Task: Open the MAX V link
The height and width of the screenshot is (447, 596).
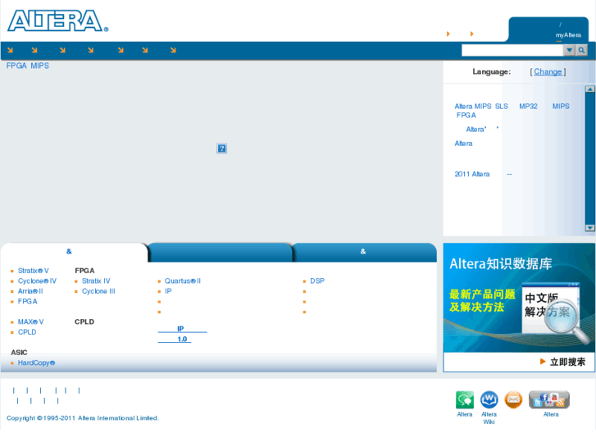Action: [30, 322]
